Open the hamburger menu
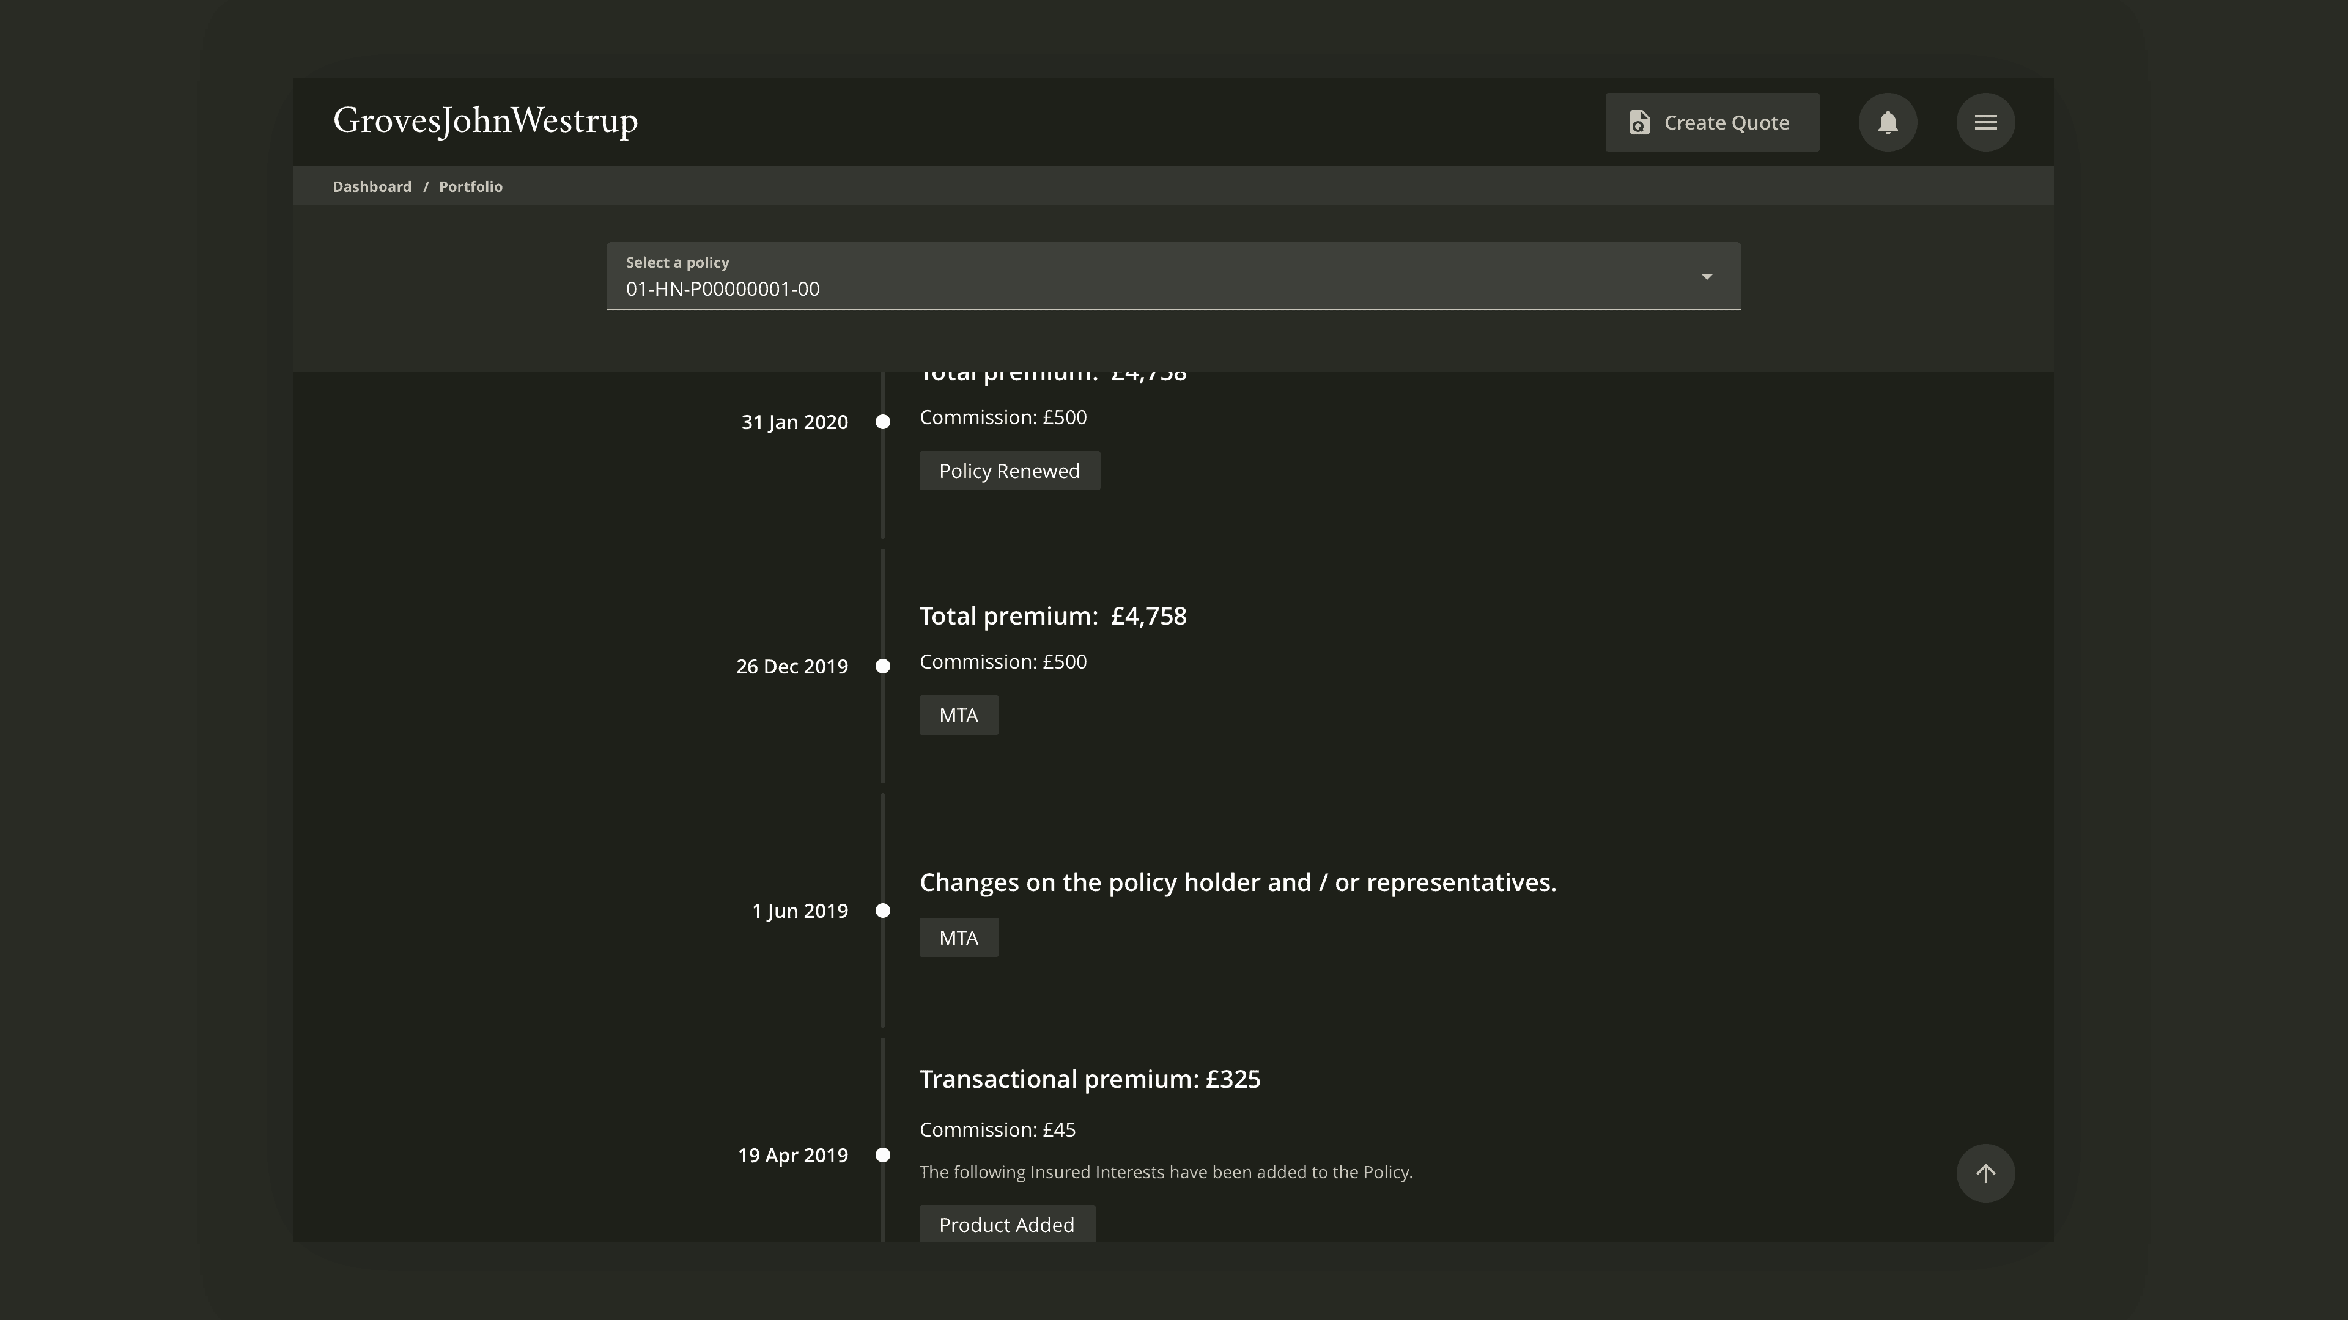2348x1320 pixels. pos(1985,122)
